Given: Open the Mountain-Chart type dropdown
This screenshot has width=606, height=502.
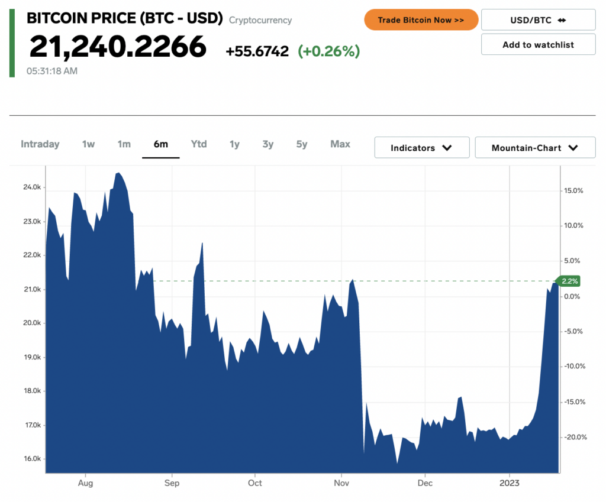Looking at the screenshot, I should click(x=535, y=147).
